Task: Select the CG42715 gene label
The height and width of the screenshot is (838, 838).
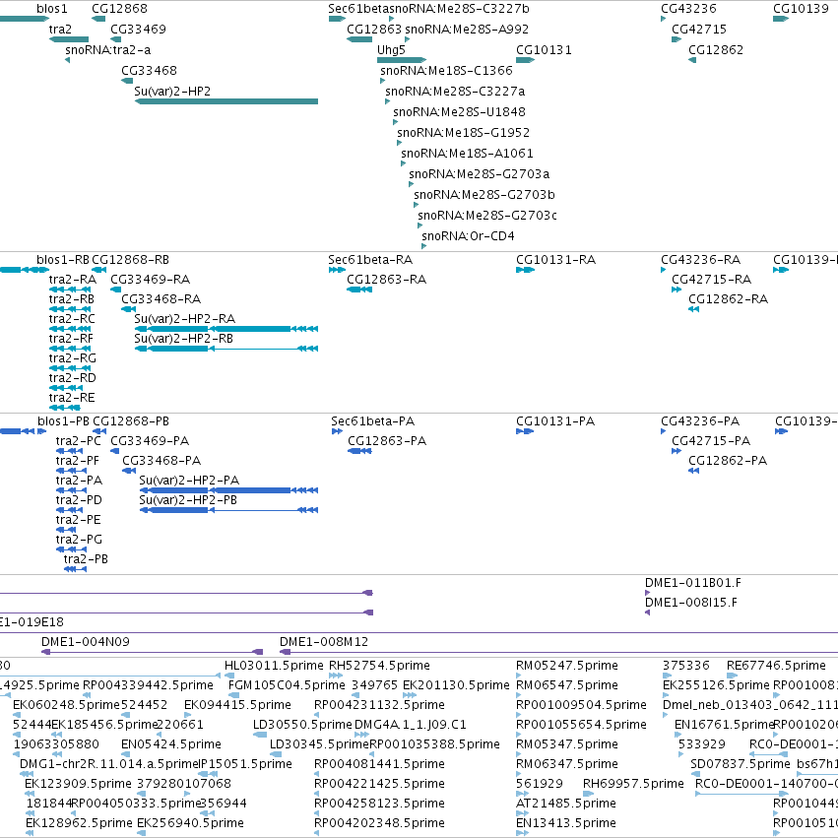Action: coord(699,30)
